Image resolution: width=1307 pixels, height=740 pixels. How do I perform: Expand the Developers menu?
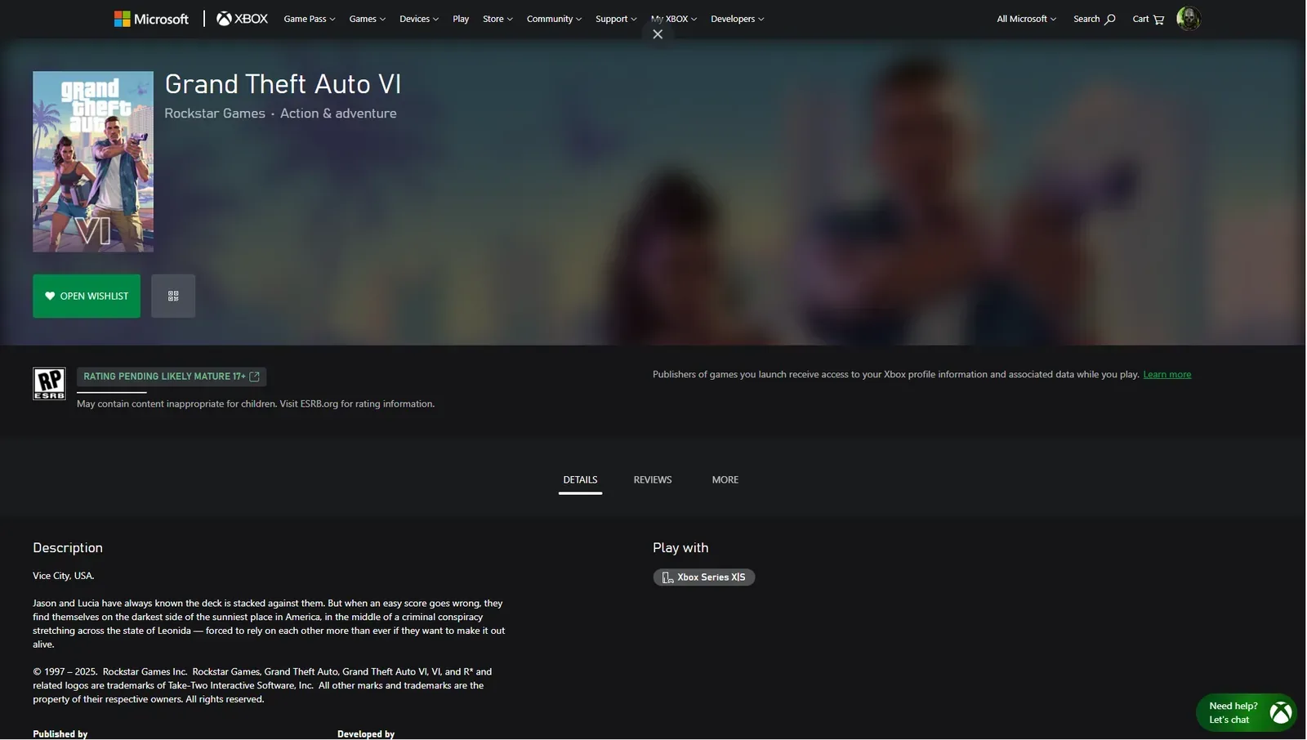click(x=737, y=19)
